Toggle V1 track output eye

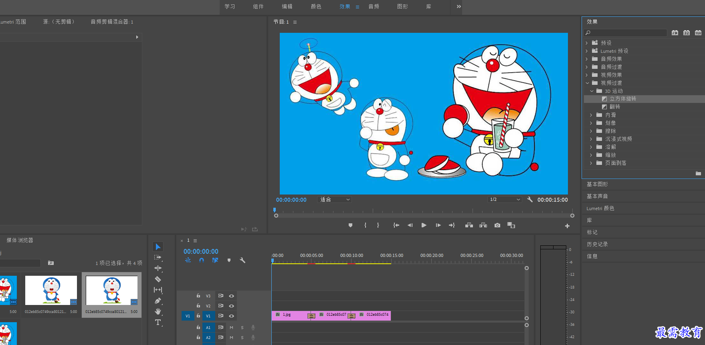pos(231,316)
